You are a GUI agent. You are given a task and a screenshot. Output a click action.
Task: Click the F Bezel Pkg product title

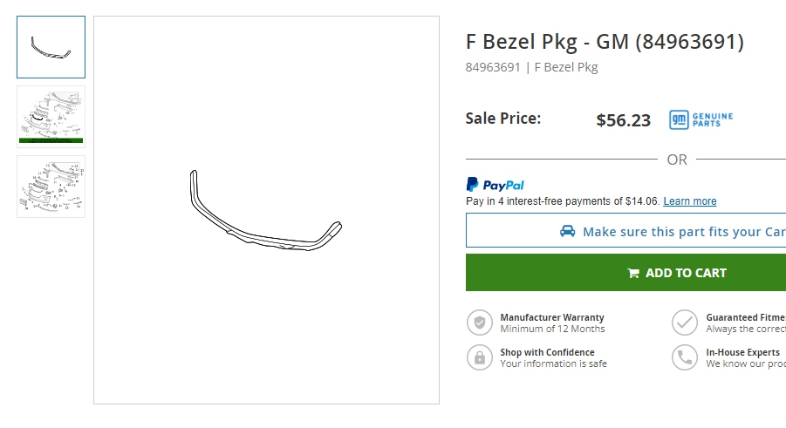[604, 42]
